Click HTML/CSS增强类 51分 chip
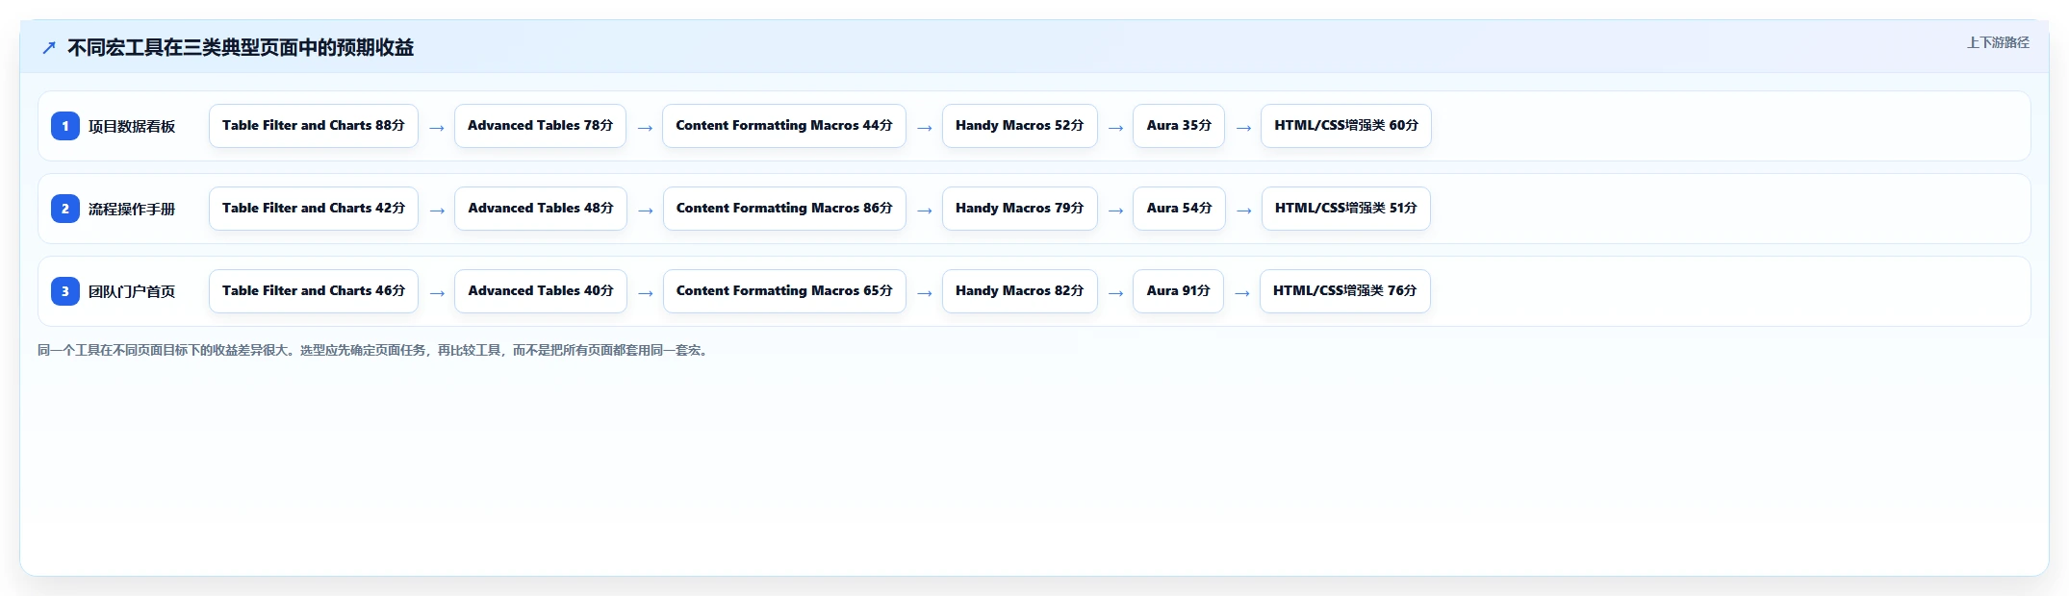This screenshot has height=596, width=2069. pos(1346,209)
